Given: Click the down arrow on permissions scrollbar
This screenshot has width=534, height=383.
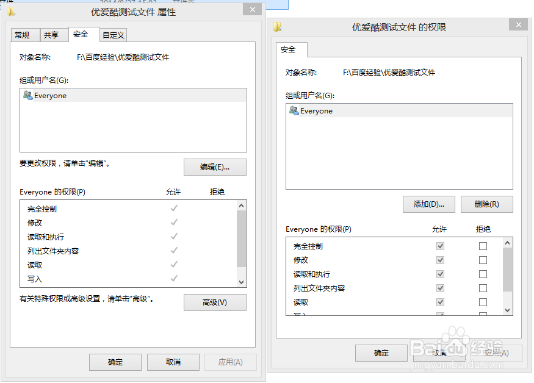Looking at the screenshot, I should (507, 310).
